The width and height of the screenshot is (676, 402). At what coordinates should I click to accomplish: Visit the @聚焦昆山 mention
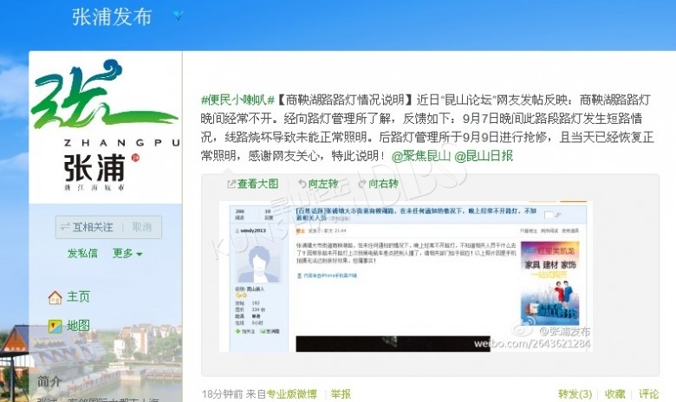[x=421, y=156]
